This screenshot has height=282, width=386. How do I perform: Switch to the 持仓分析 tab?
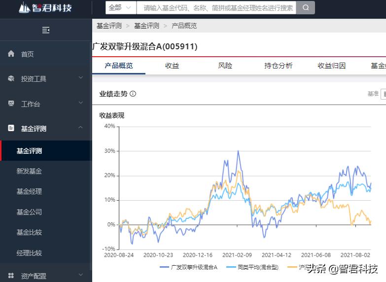pos(278,66)
